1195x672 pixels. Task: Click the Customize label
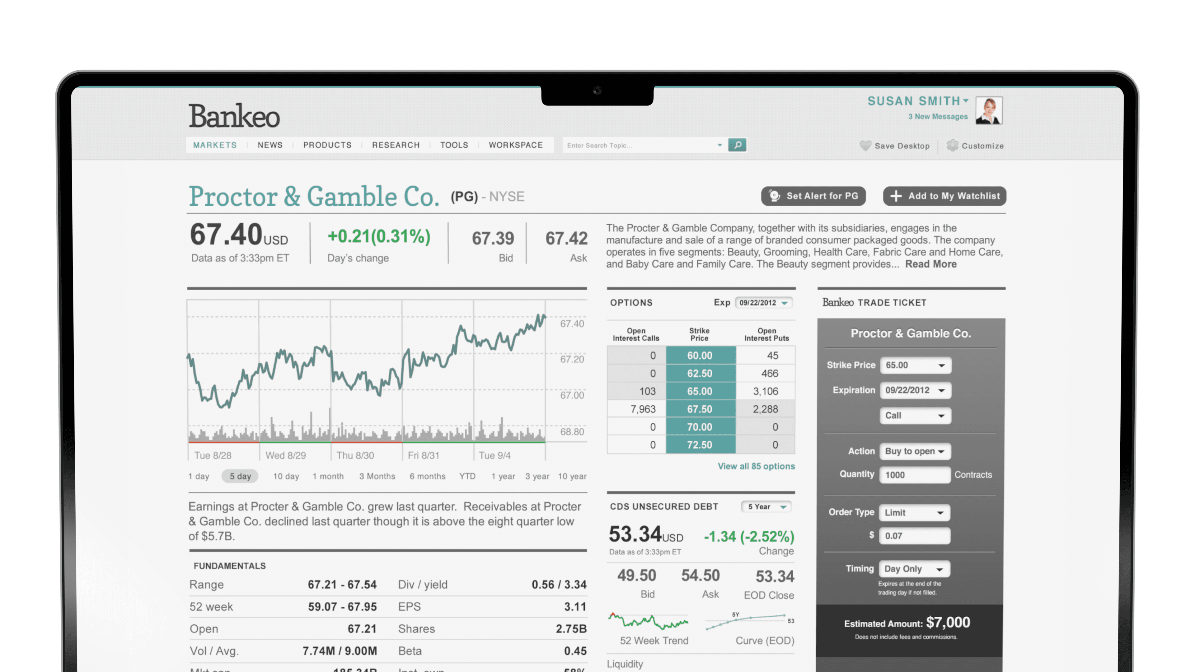coord(982,146)
